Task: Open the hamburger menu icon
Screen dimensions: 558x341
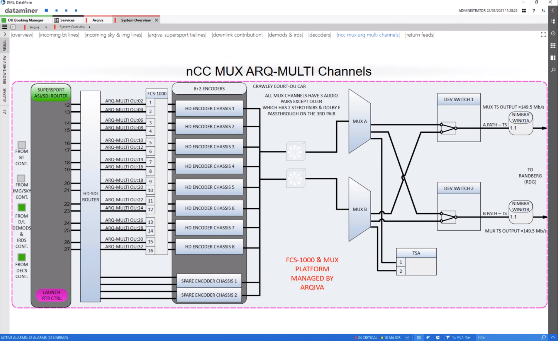Action: (x=5, y=27)
